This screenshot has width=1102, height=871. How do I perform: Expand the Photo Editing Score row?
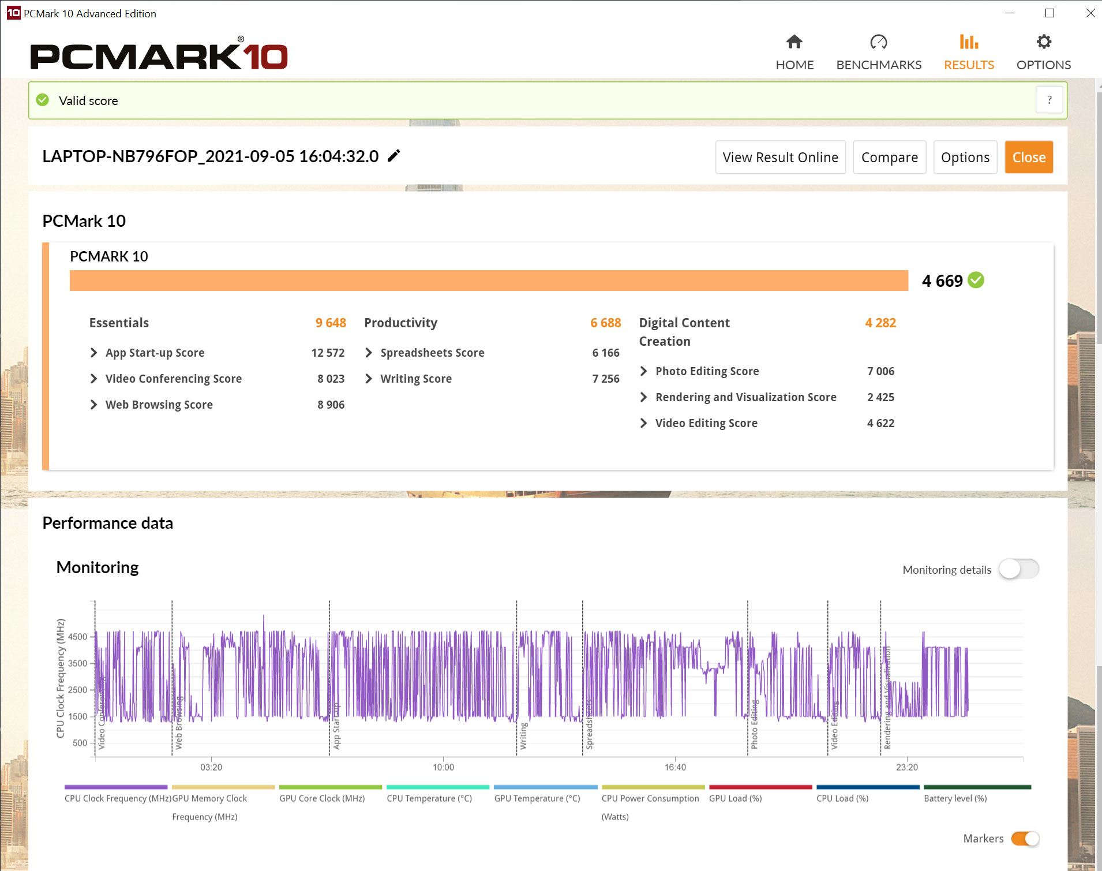644,371
